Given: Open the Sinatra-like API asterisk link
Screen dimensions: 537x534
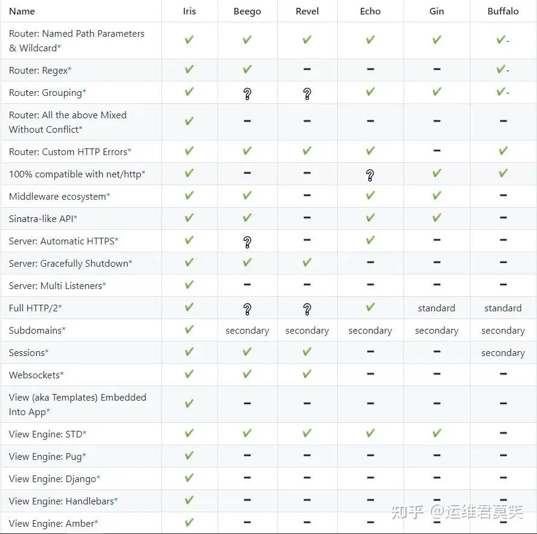Looking at the screenshot, I should tap(76, 218).
